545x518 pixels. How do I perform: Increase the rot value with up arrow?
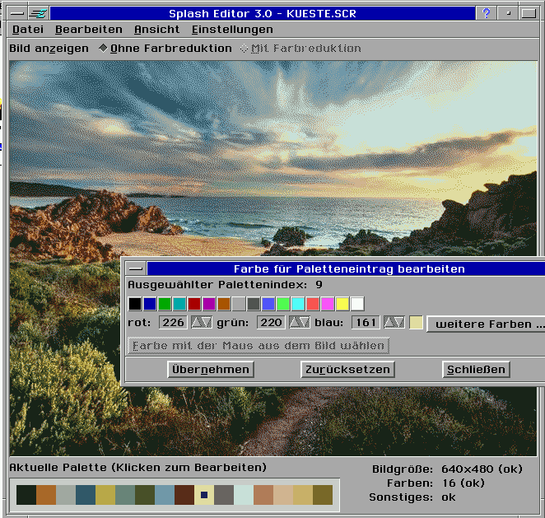[197, 322]
